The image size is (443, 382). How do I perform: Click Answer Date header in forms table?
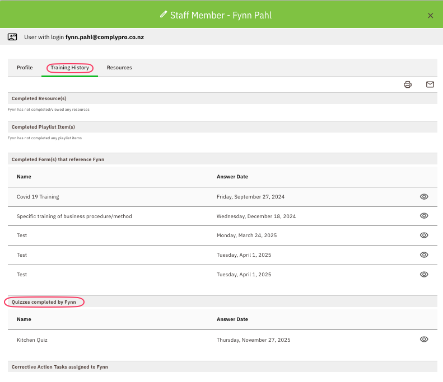[232, 177]
